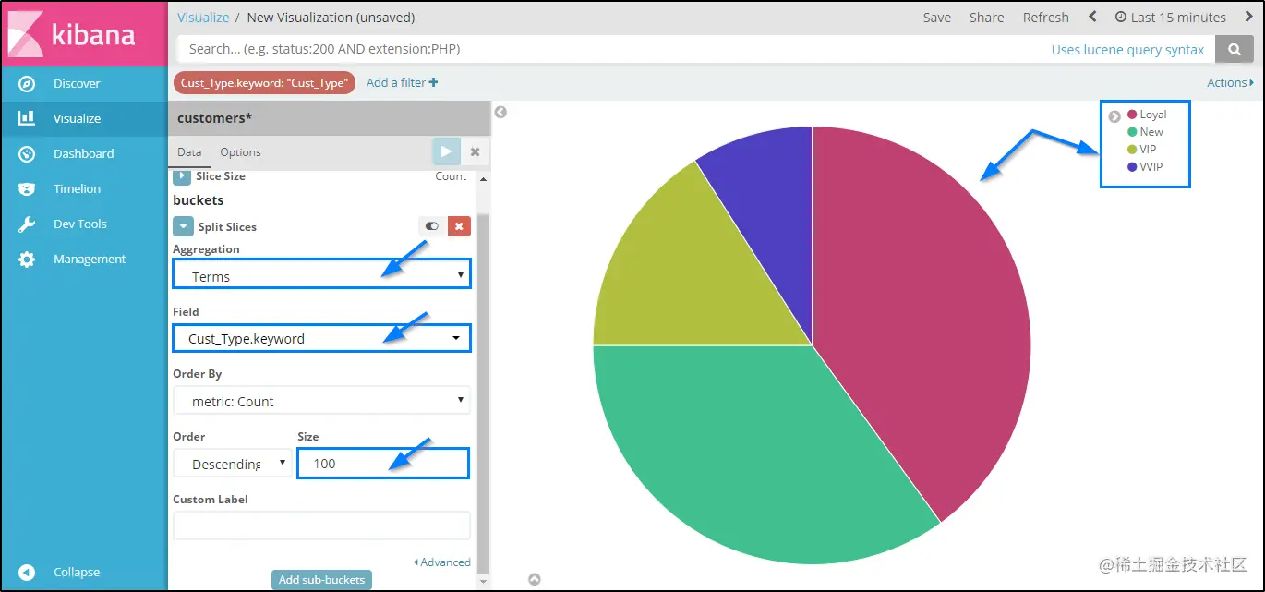Open the Discover compass icon
This screenshot has width=1265, height=592.
27,84
